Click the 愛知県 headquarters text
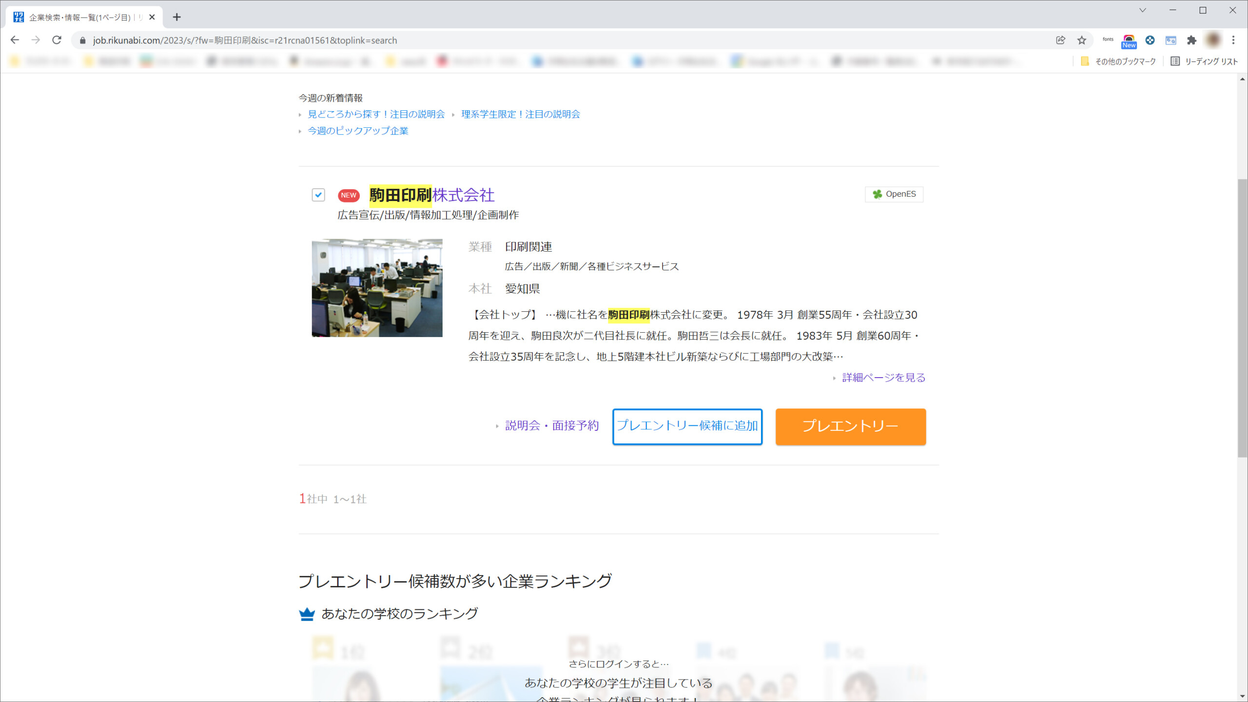 (x=522, y=289)
